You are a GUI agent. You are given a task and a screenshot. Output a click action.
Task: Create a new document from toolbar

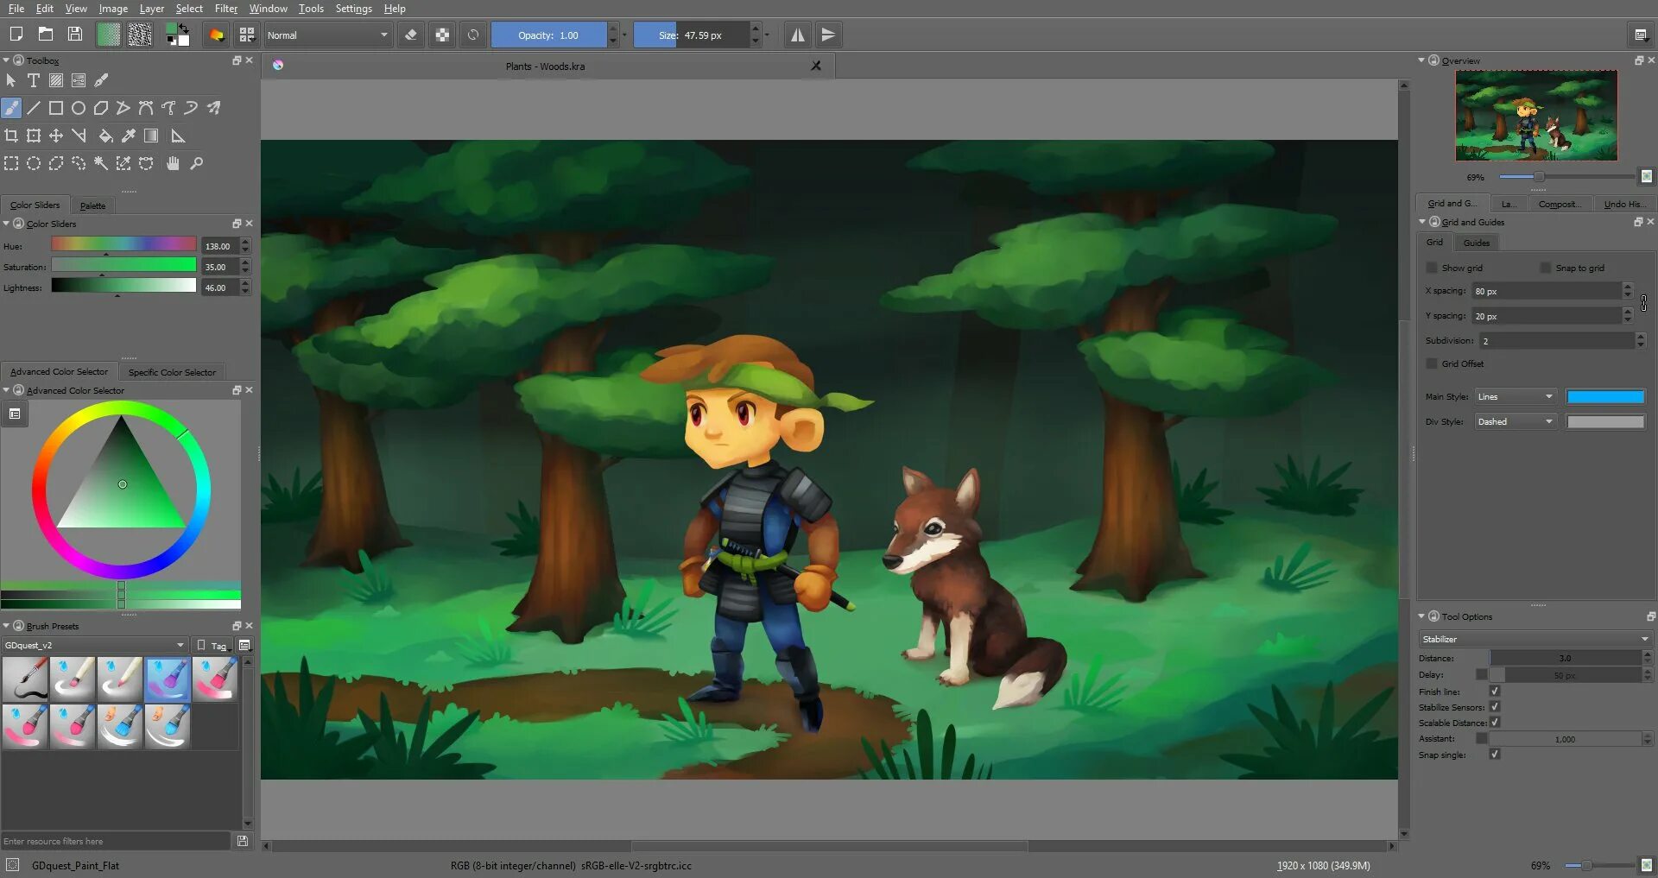(x=16, y=35)
